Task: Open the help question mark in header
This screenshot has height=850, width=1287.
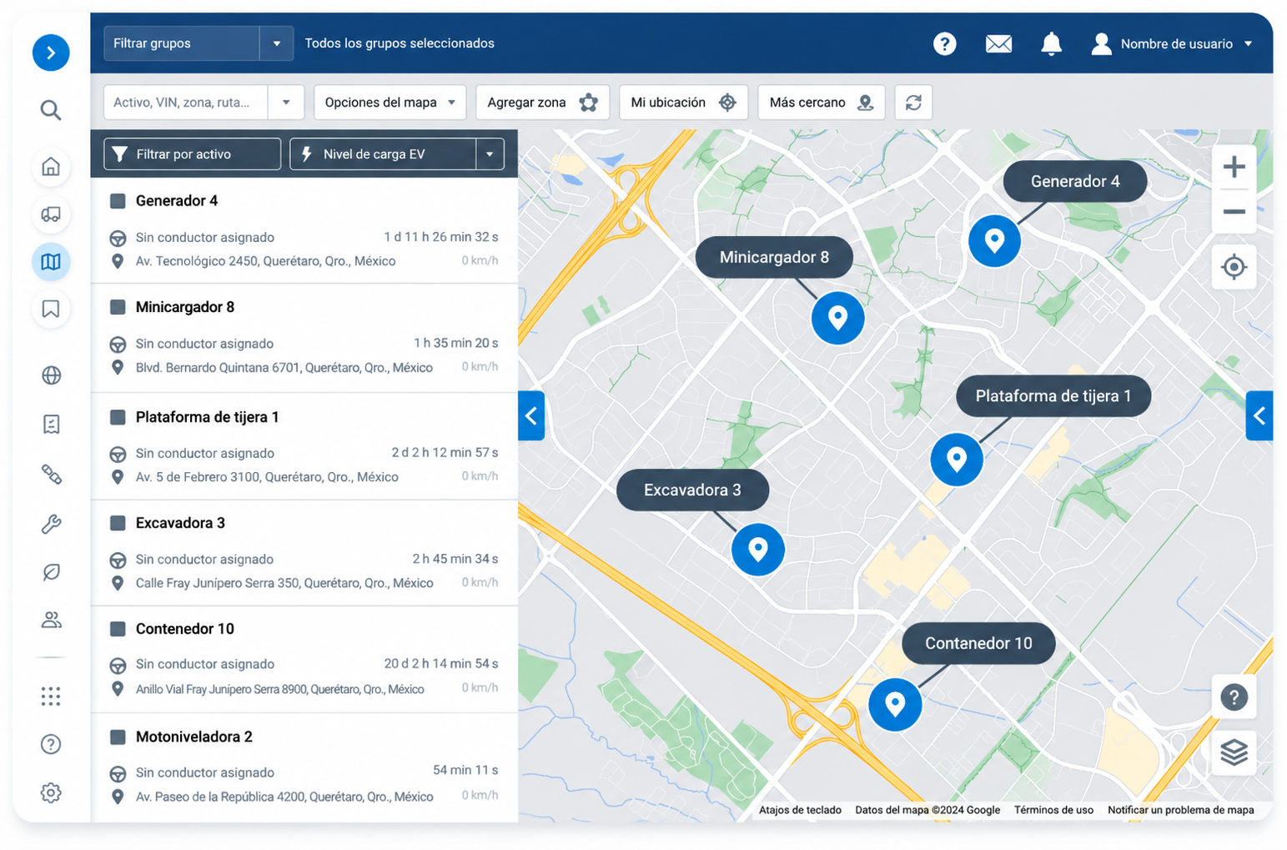Action: click(944, 43)
